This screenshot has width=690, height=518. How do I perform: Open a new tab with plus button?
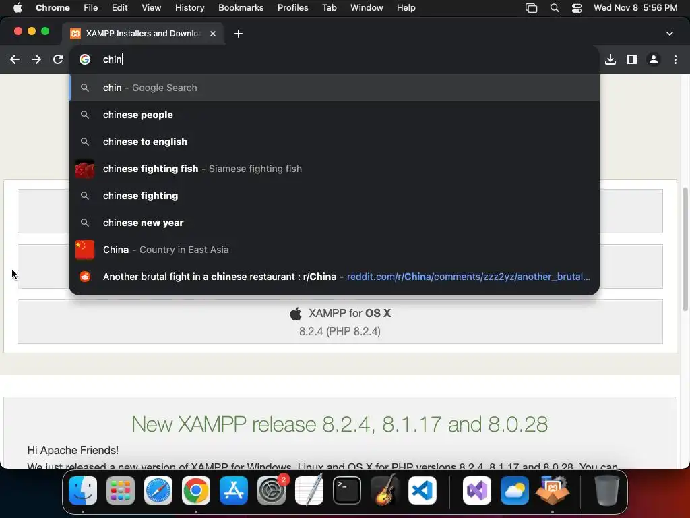pyautogui.click(x=239, y=34)
